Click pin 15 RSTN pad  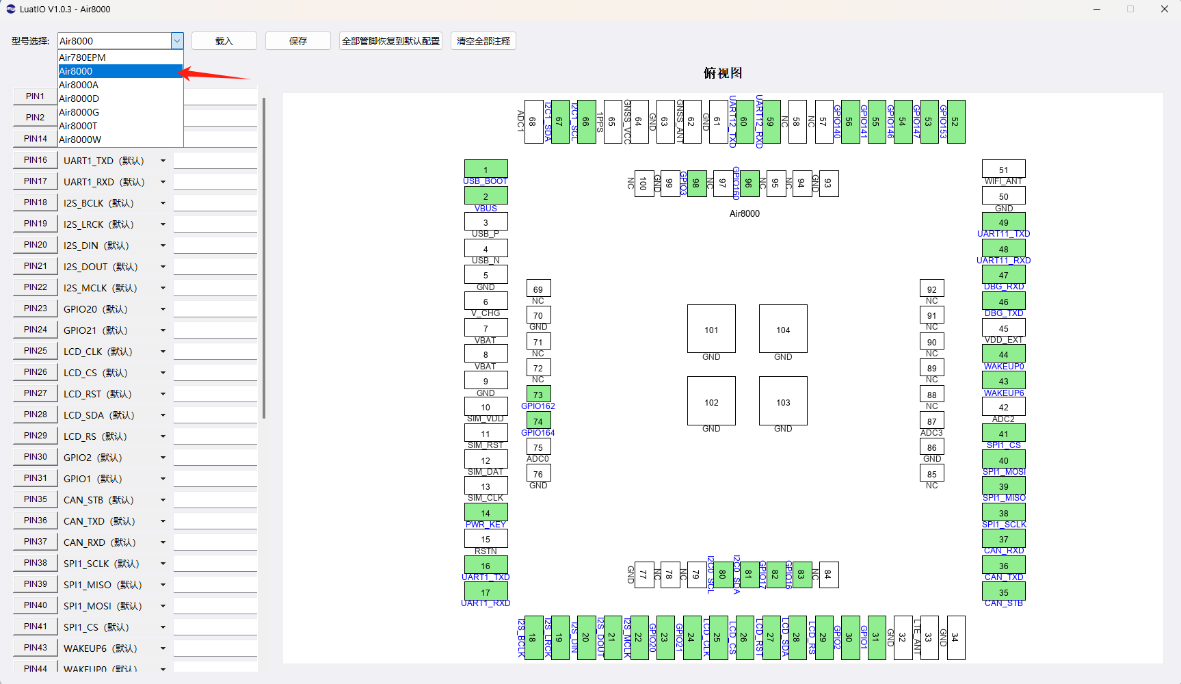point(486,538)
